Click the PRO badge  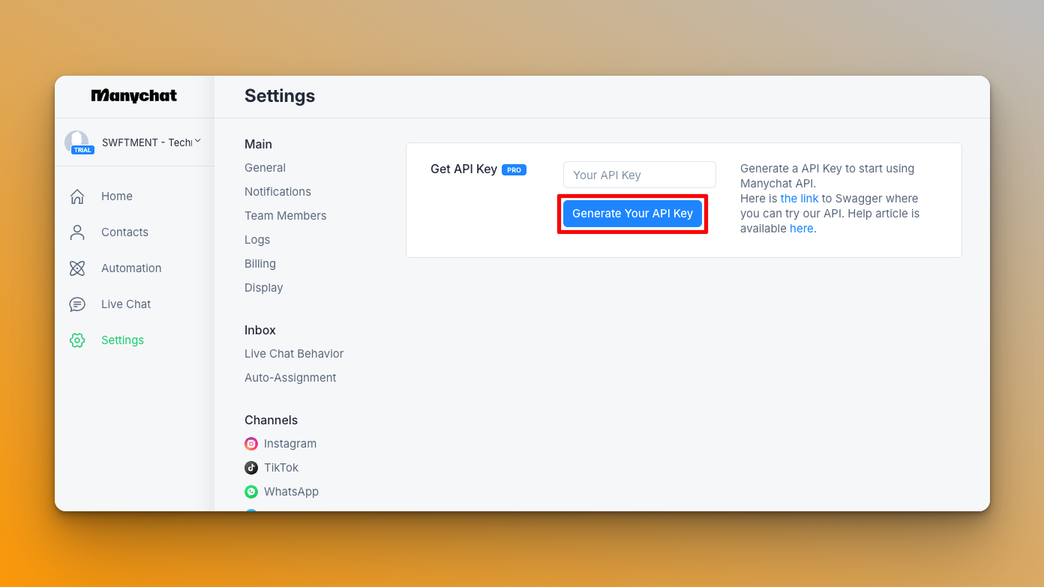tap(514, 170)
